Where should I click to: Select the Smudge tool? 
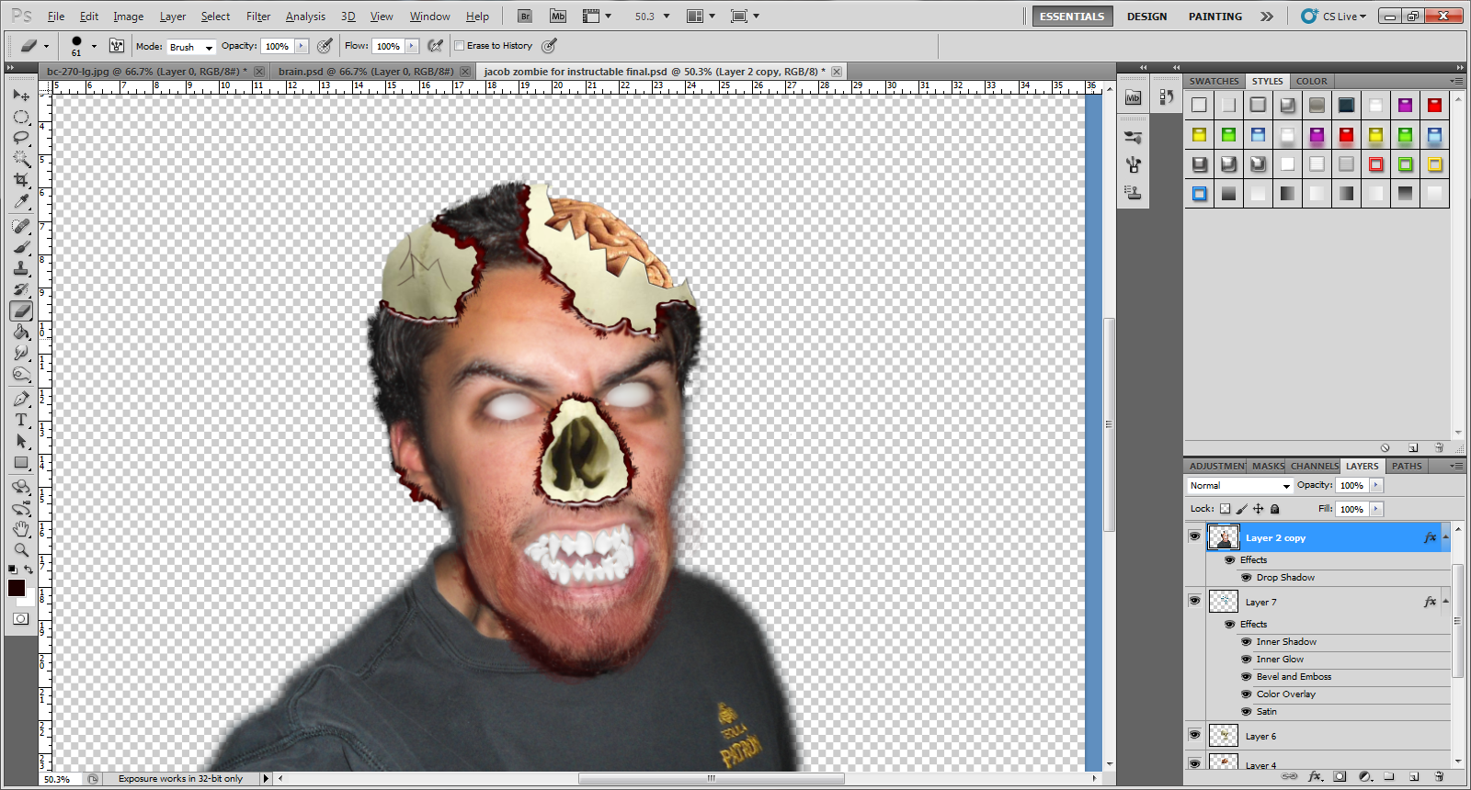click(21, 353)
